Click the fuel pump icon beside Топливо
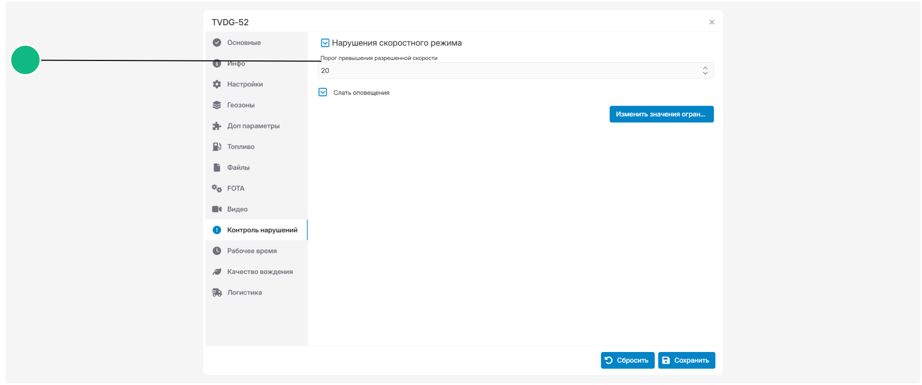The height and width of the screenshot is (385, 922). pyautogui.click(x=217, y=147)
